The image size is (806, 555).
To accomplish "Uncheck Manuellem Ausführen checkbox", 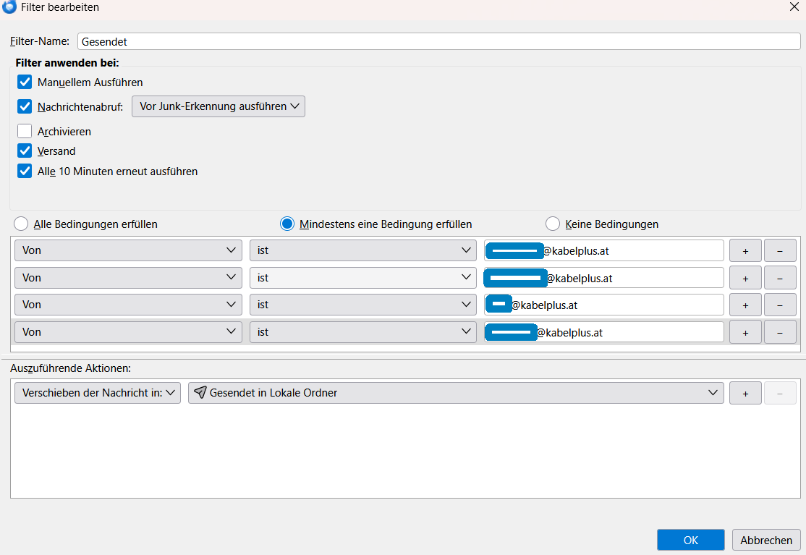I will coord(25,82).
